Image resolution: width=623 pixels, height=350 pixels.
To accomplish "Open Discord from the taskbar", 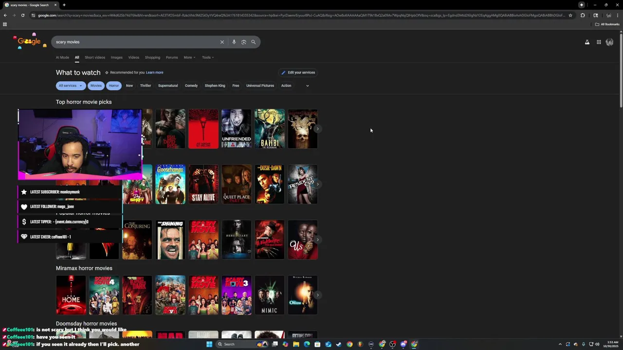I will tap(403, 344).
